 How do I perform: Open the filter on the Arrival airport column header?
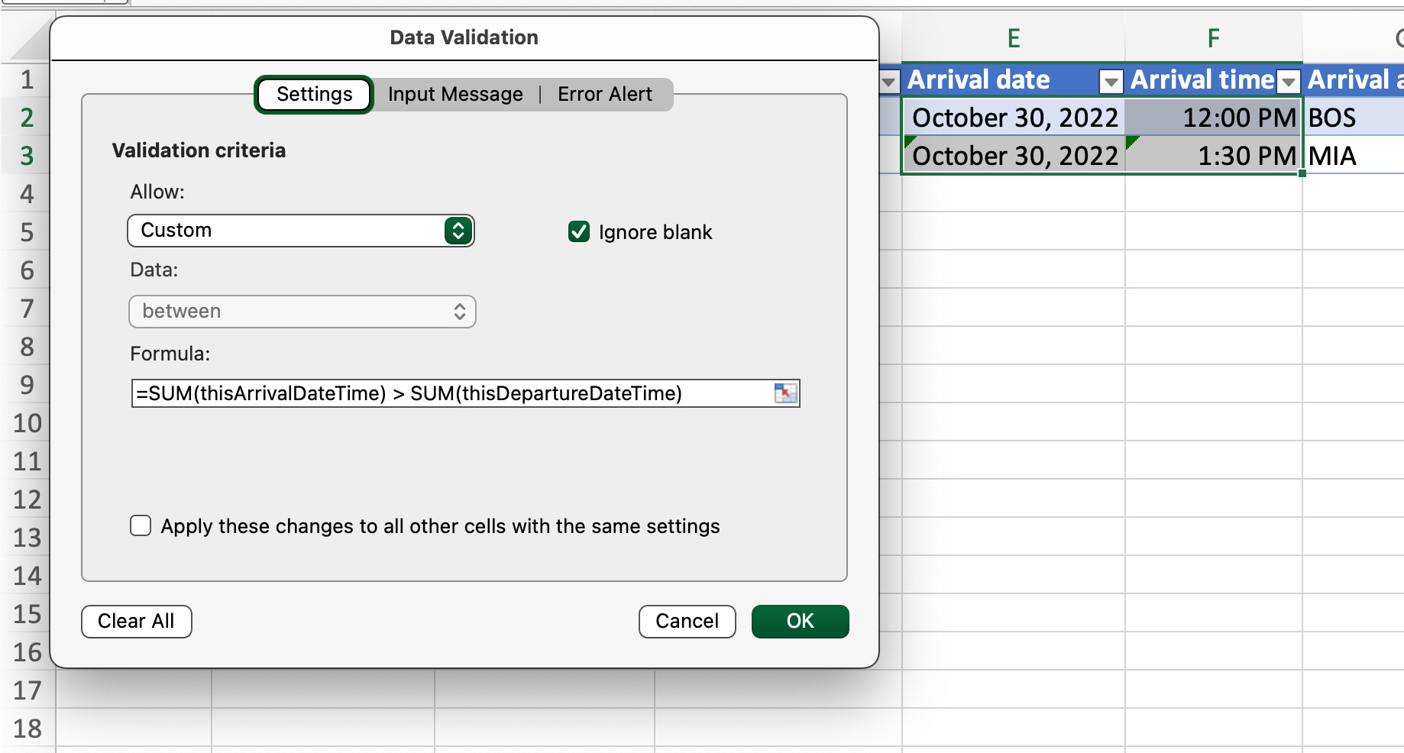tap(1398, 80)
